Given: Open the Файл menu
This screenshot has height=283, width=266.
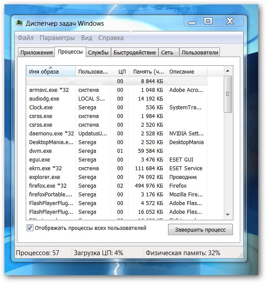Looking at the screenshot, I should 26,38.
